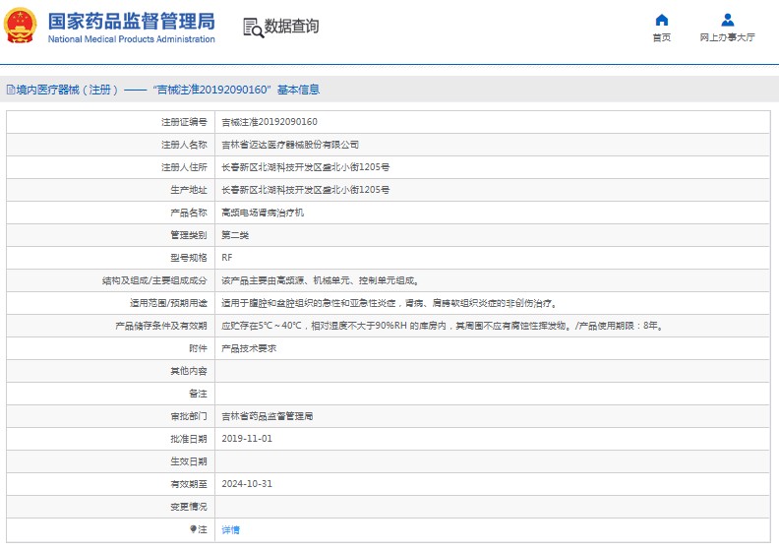Click the national emblem logo

click(20, 26)
